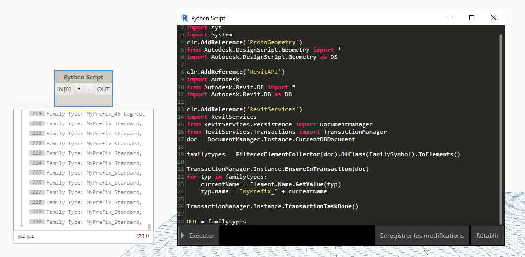The image size is (525, 257).
Task: Click the @L1 list level label
Action: click(x=30, y=237)
